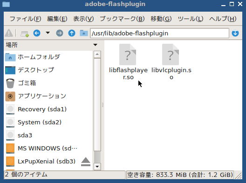Click sidebar scrollbar down arrow
Screen dimensions: 246x183
coord(97,167)
